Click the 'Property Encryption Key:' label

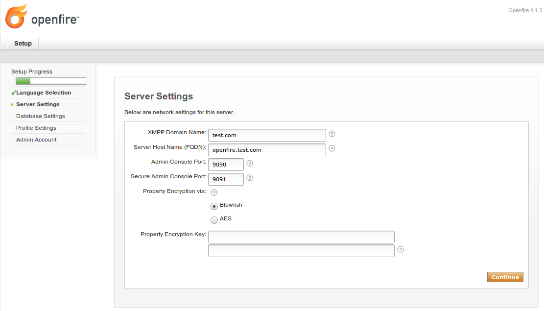click(x=173, y=234)
